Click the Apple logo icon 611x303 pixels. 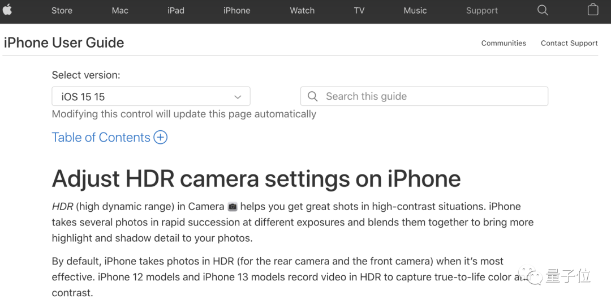pyautogui.click(x=7, y=10)
